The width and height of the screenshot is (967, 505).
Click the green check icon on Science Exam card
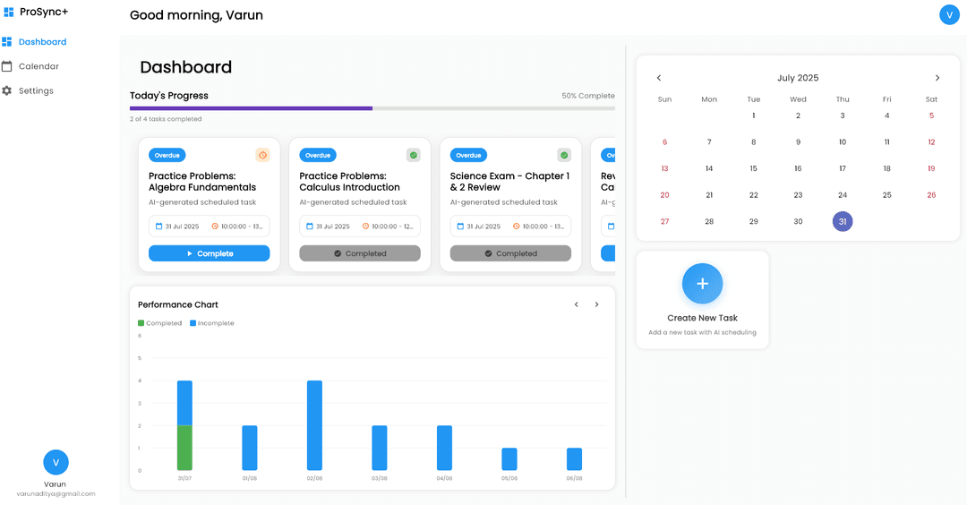point(564,155)
